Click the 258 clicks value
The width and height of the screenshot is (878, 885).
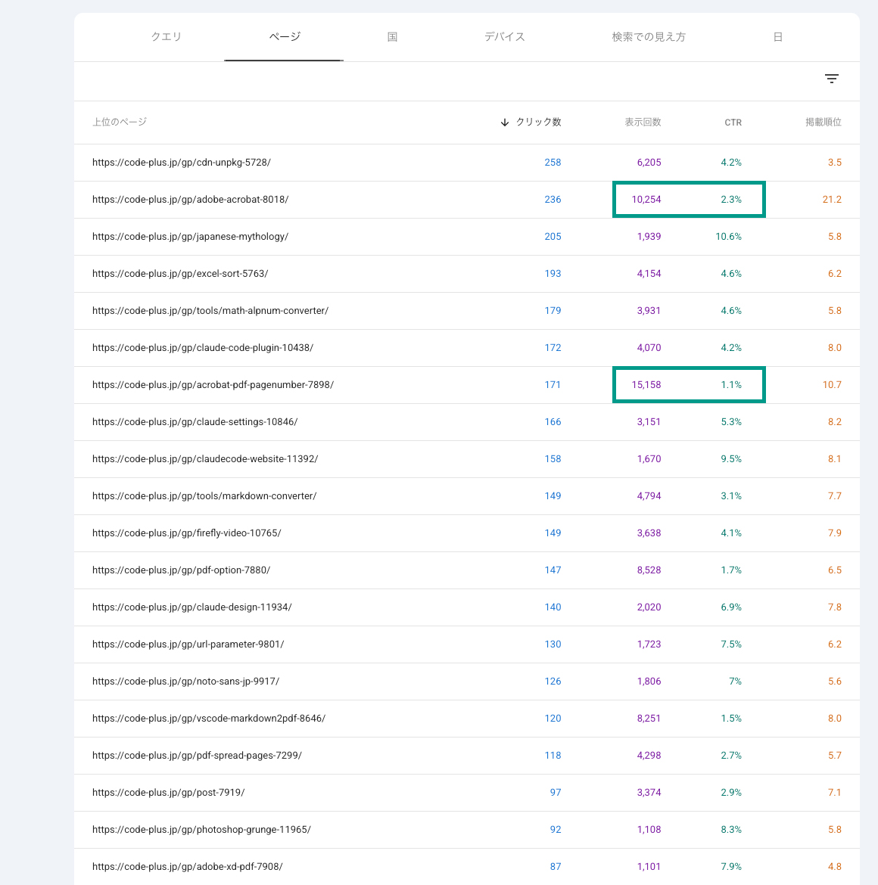pos(553,163)
